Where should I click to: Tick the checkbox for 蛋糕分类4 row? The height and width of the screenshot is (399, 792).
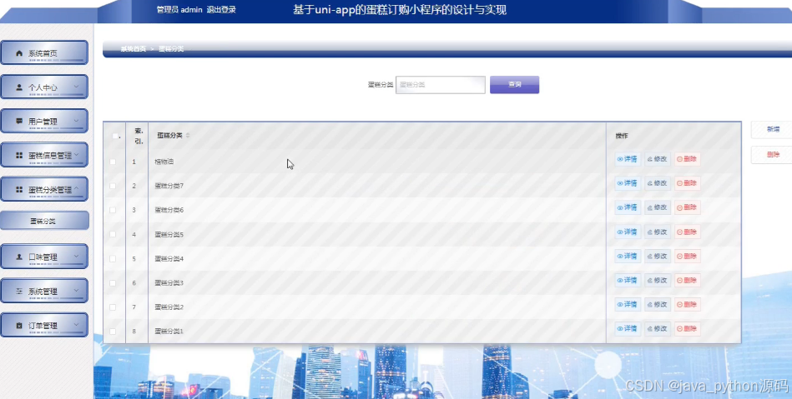click(x=113, y=259)
